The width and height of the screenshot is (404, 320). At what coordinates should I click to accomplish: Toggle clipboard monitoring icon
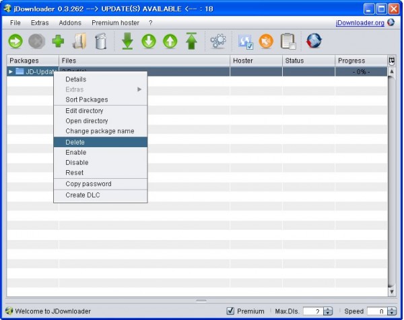click(x=288, y=41)
